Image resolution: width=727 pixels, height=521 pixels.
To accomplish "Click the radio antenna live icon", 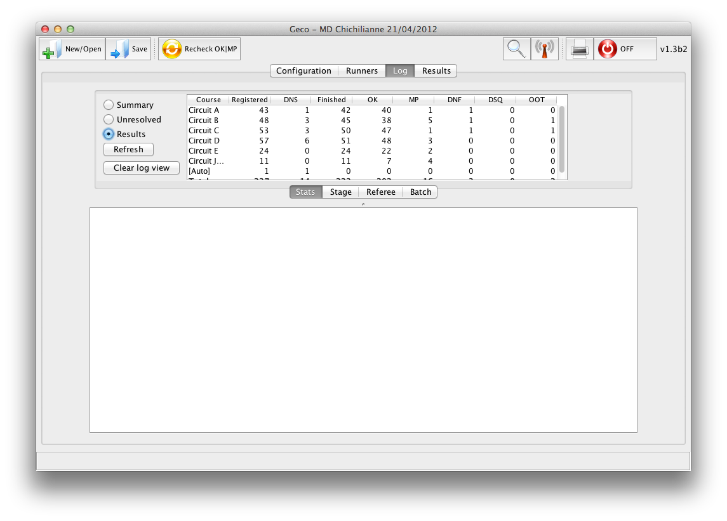I will click(x=544, y=49).
